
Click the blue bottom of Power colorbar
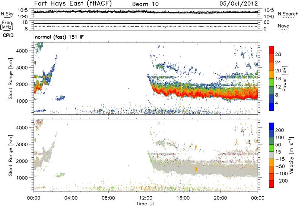(272, 107)
